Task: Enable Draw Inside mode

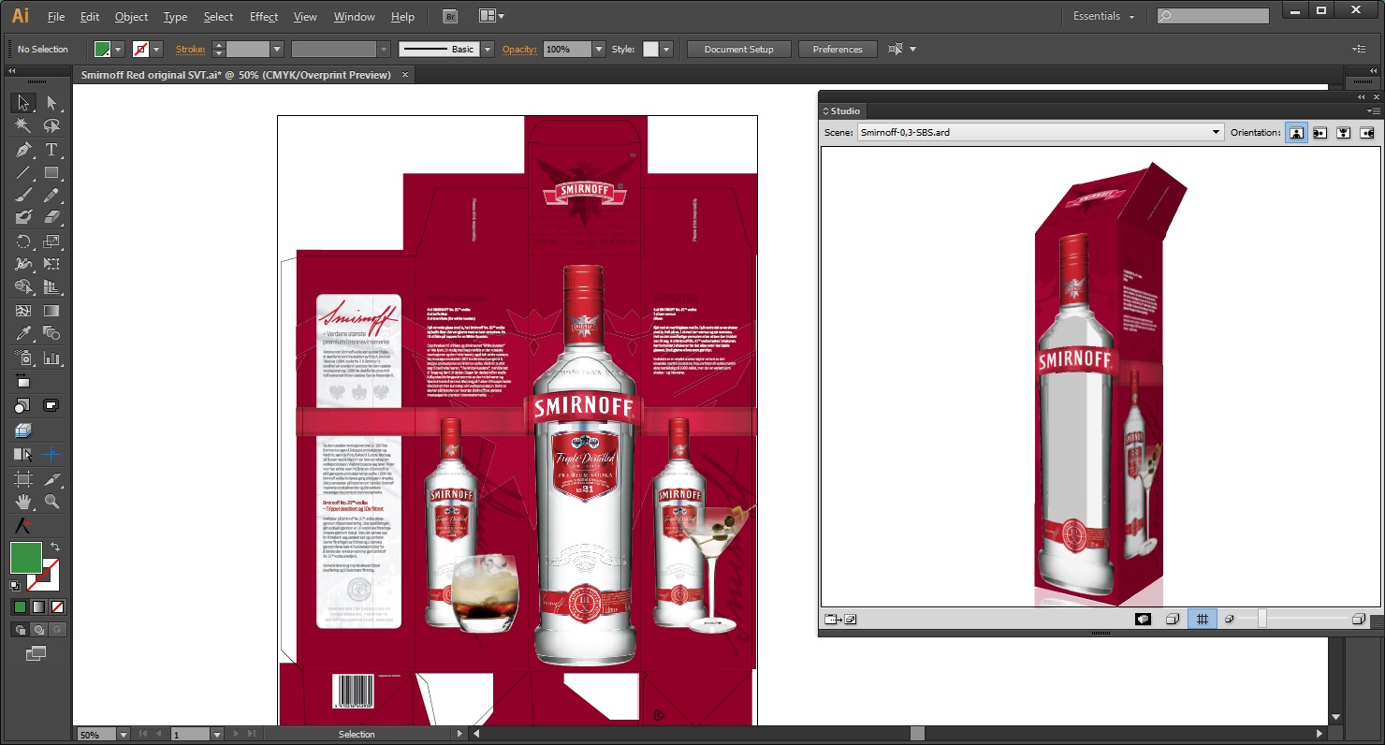Action: pyautogui.click(x=57, y=629)
